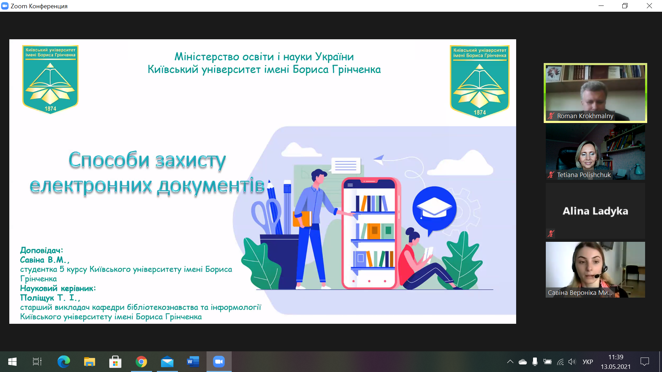Select Alina Ladyka participant tile
Viewport: 662px width, 372px height.
(x=595, y=211)
